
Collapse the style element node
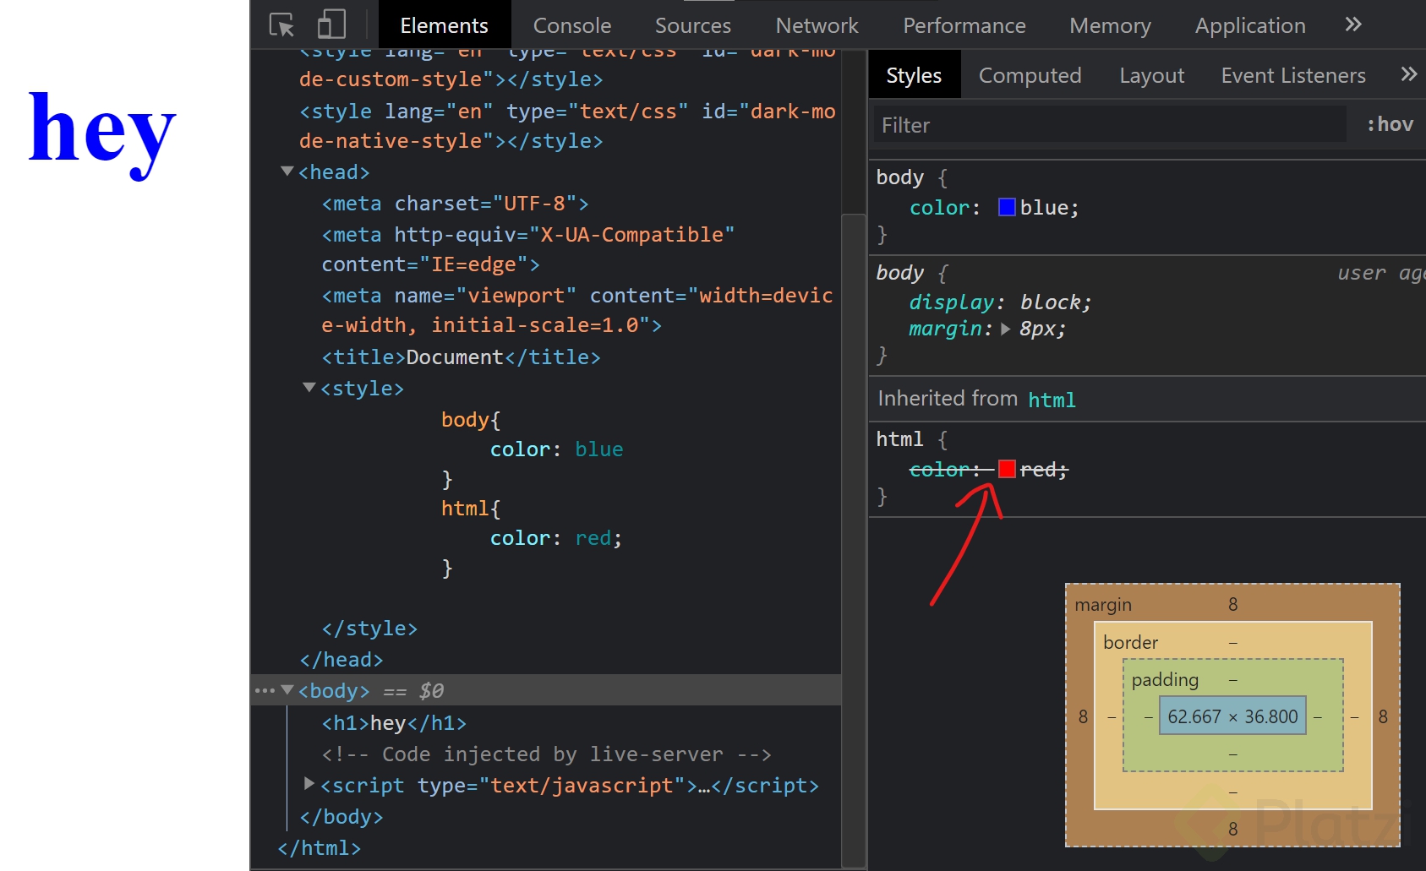[309, 388]
